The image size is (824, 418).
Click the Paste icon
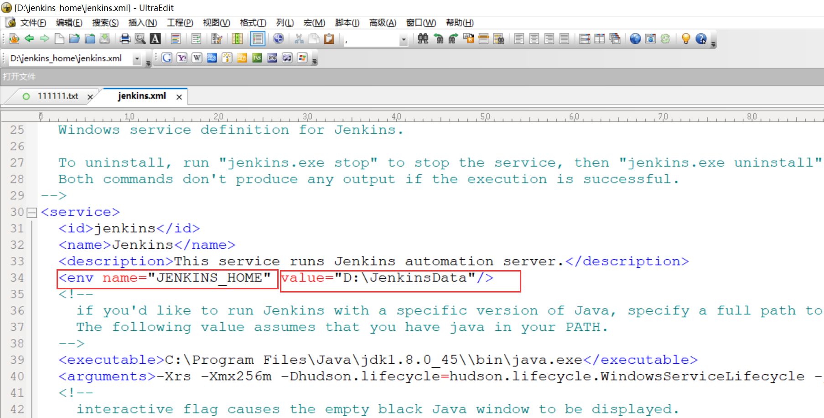click(x=328, y=39)
